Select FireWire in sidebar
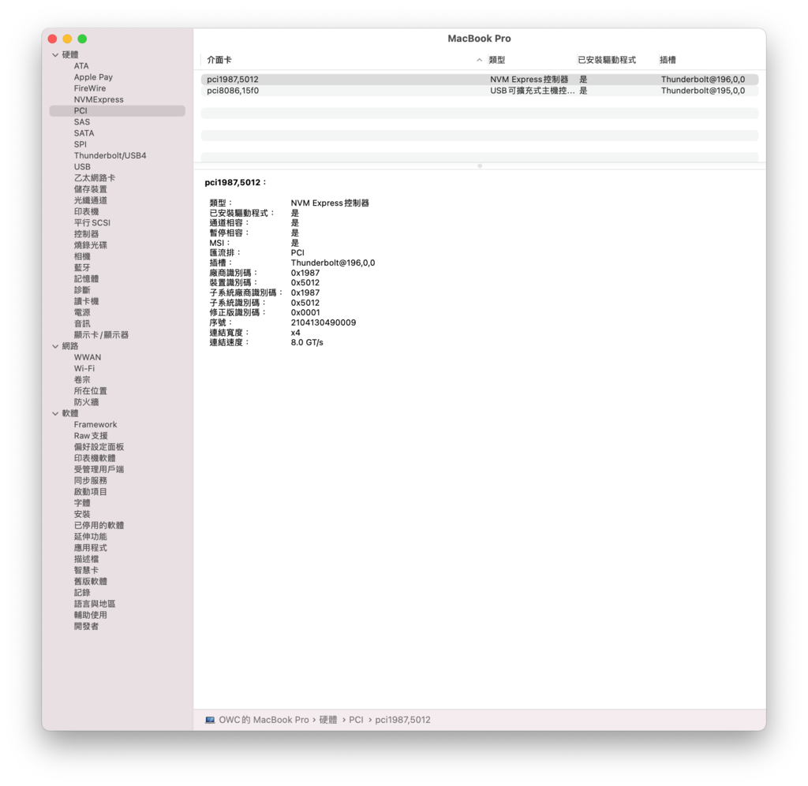The width and height of the screenshot is (808, 786). [90, 88]
